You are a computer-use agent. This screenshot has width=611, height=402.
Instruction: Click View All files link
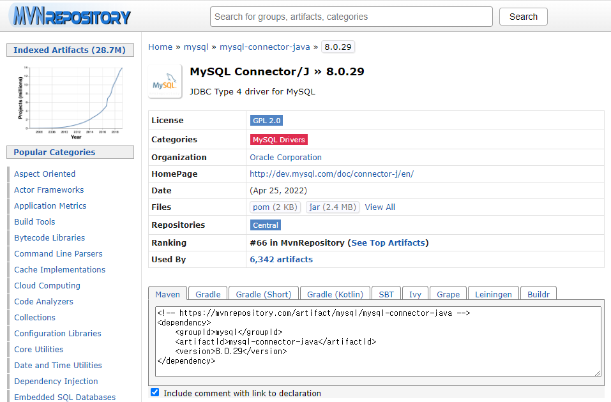[x=380, y=207]
